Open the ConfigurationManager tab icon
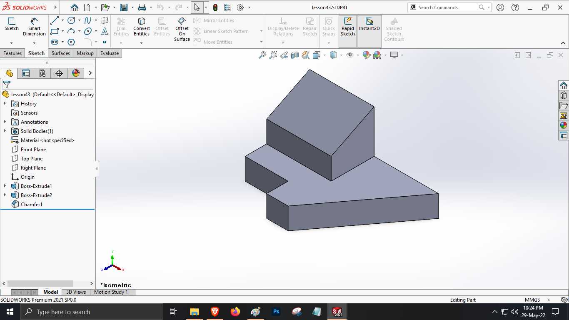 pyautogui.click(x=42, y=73)
